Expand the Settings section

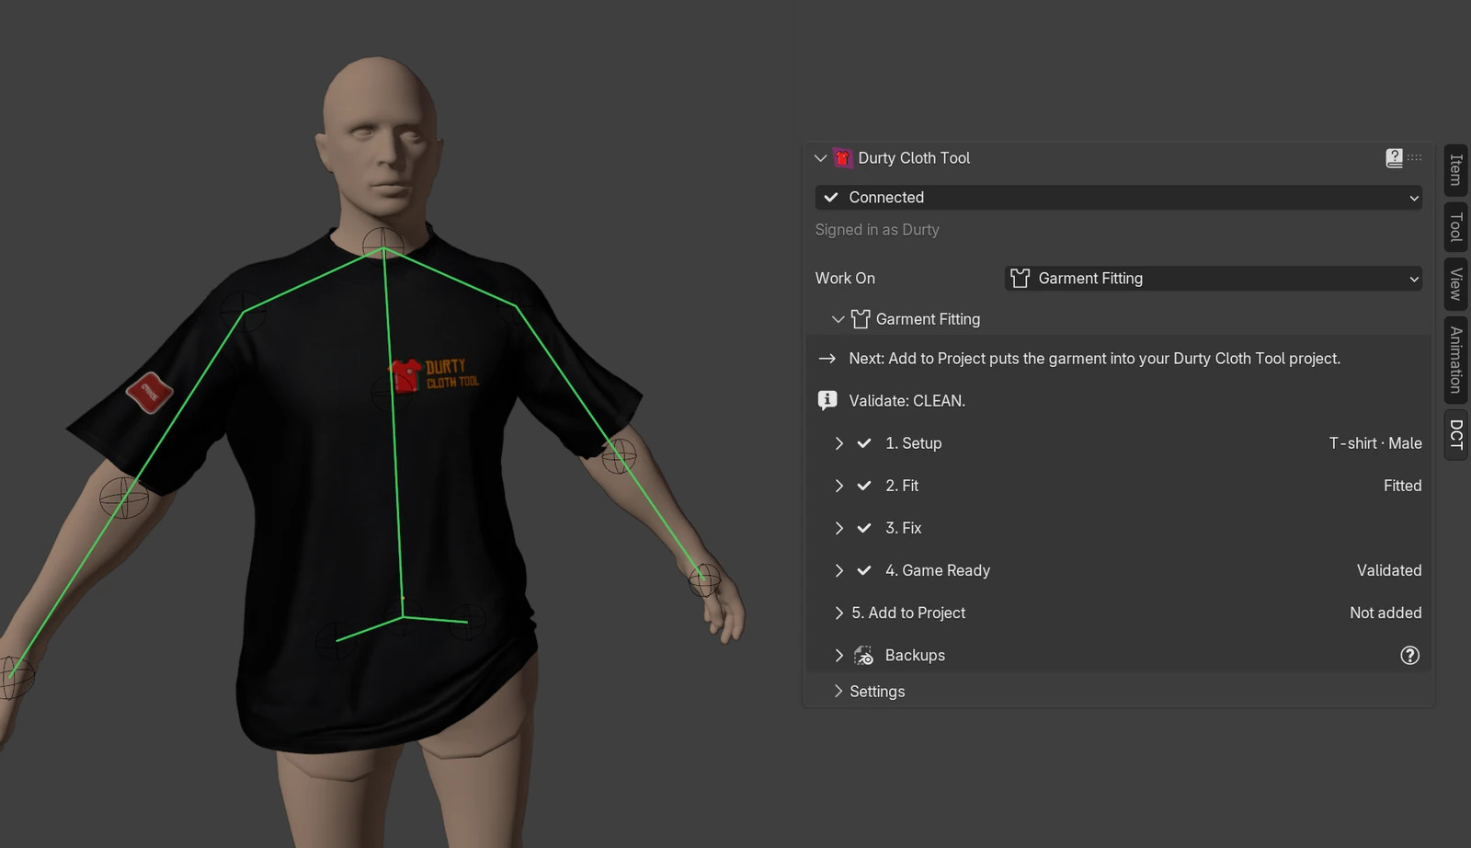838,691
